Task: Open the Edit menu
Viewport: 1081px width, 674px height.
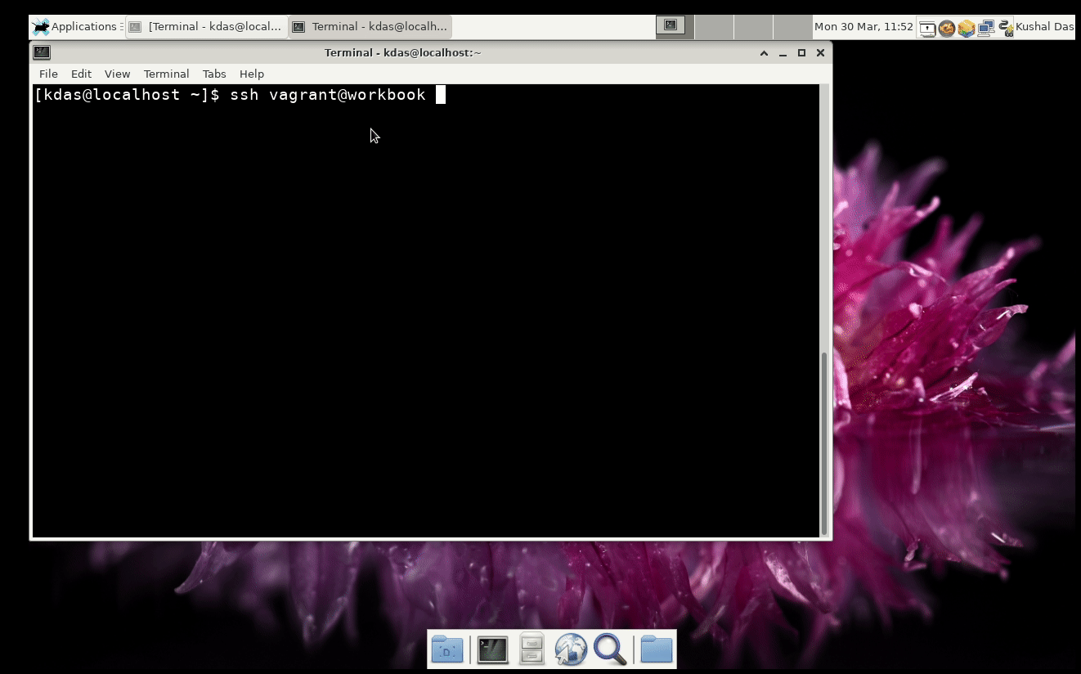Action: [x=81, y=74]
